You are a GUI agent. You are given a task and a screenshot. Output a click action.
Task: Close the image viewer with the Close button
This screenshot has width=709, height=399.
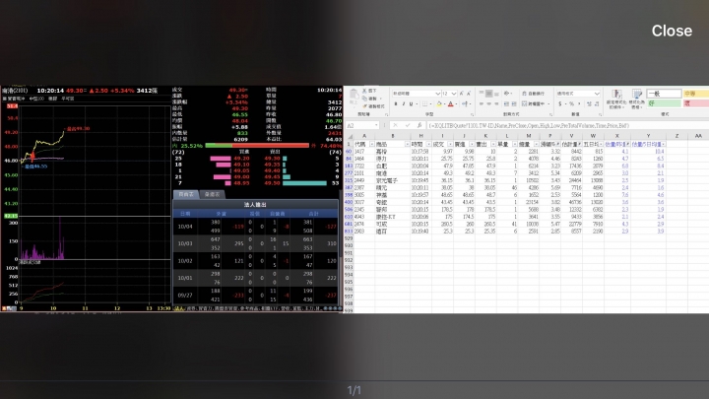click(x=672, y=31)
